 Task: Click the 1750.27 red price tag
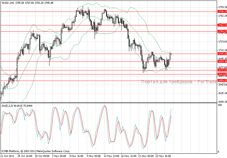tap(222, 31)
